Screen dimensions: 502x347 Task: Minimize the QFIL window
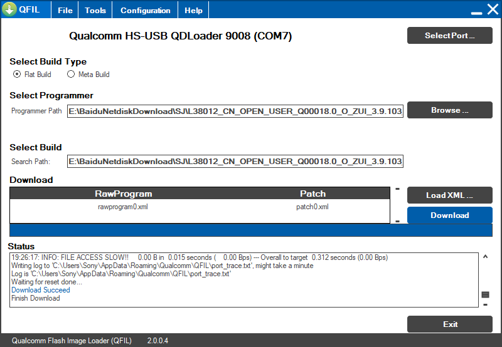(x=476, y=13)
